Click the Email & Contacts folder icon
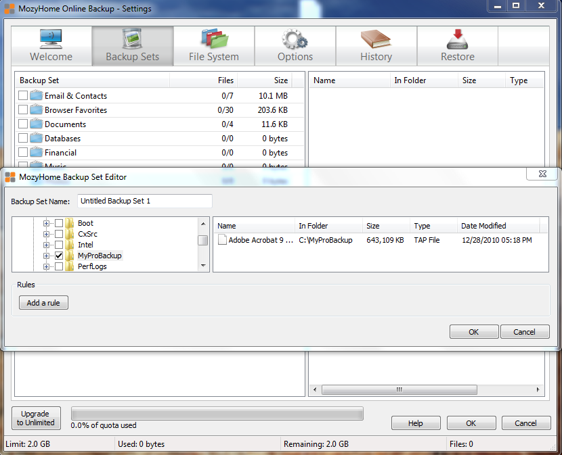 [36, 95]
